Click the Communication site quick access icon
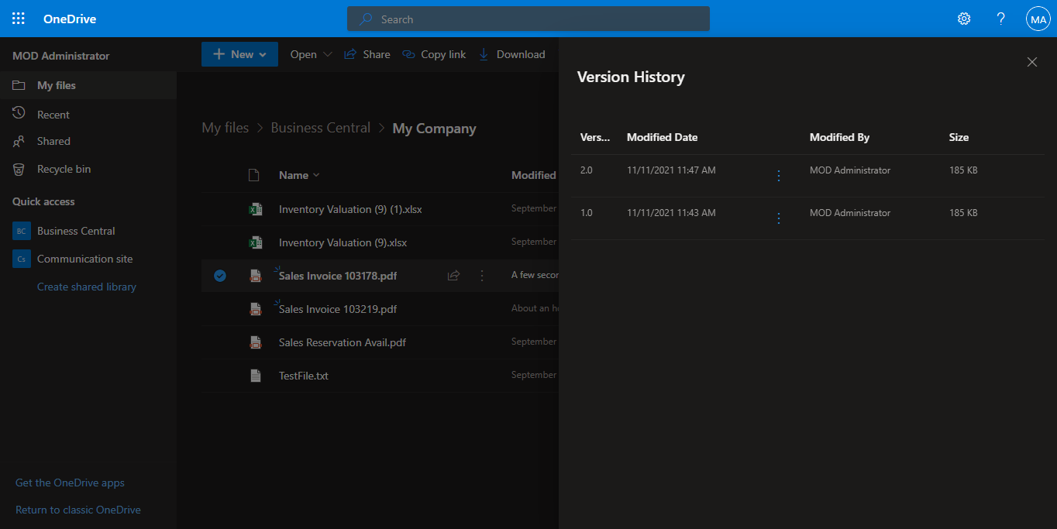Screen dimensions: 1057x529 point(21,258)
